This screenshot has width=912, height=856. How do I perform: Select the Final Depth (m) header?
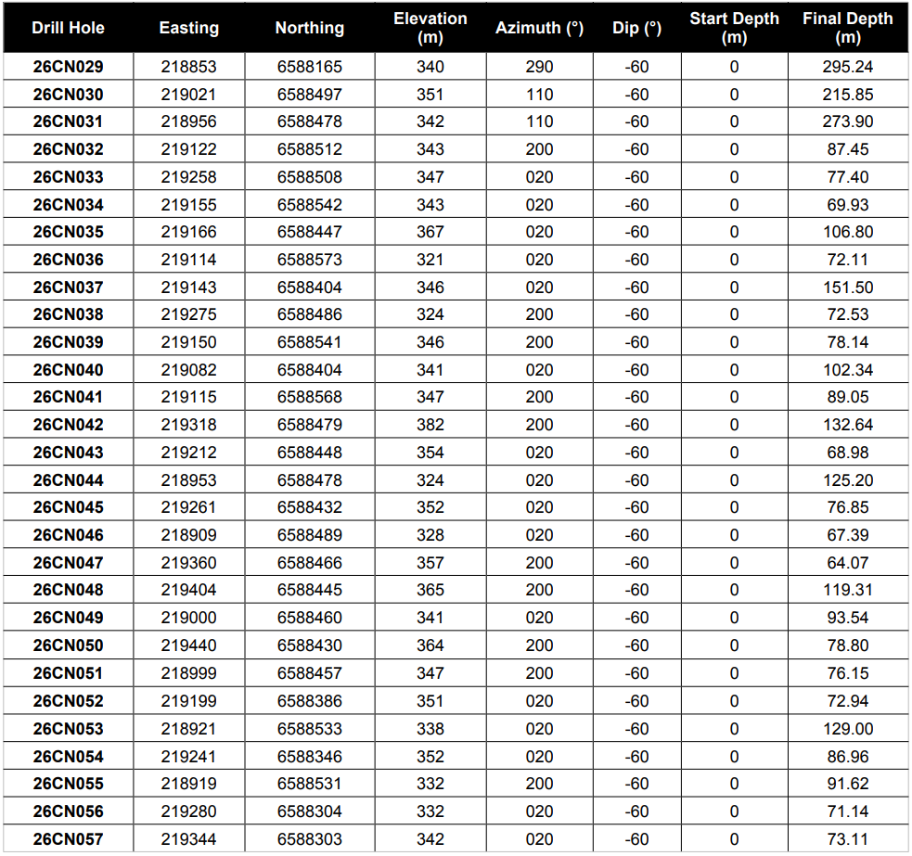(x=847, y=28)
